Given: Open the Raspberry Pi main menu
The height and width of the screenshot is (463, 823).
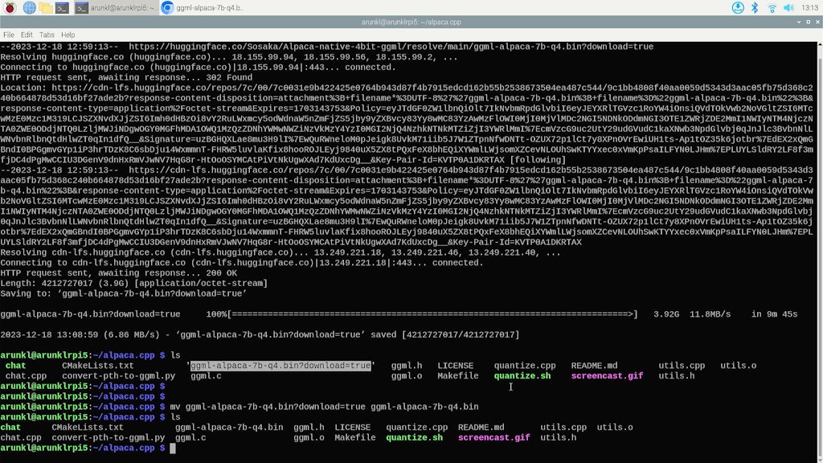Looking at the screenshot, I should coord(10,8).
